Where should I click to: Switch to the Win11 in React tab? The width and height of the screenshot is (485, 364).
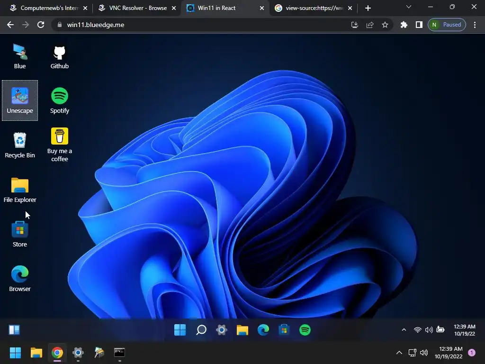coord(225,8)
